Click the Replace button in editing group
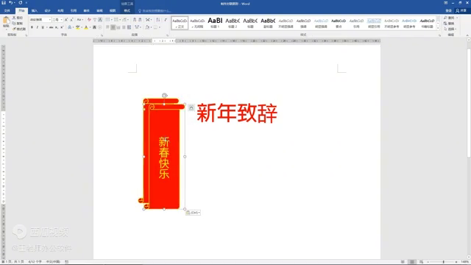The height and width of the screenshot is (265, 471). (450, 24)
